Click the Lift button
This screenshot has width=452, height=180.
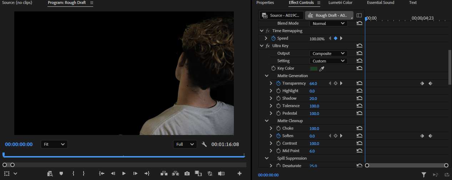164,174
